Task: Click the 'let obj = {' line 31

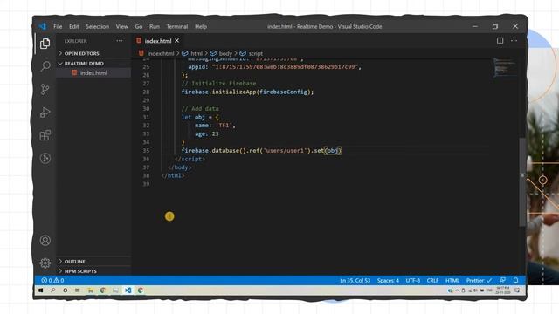Action: (x=200, y=117)
